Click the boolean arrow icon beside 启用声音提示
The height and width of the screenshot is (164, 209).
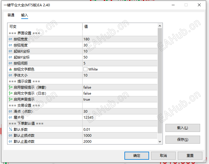coord(10,99)
